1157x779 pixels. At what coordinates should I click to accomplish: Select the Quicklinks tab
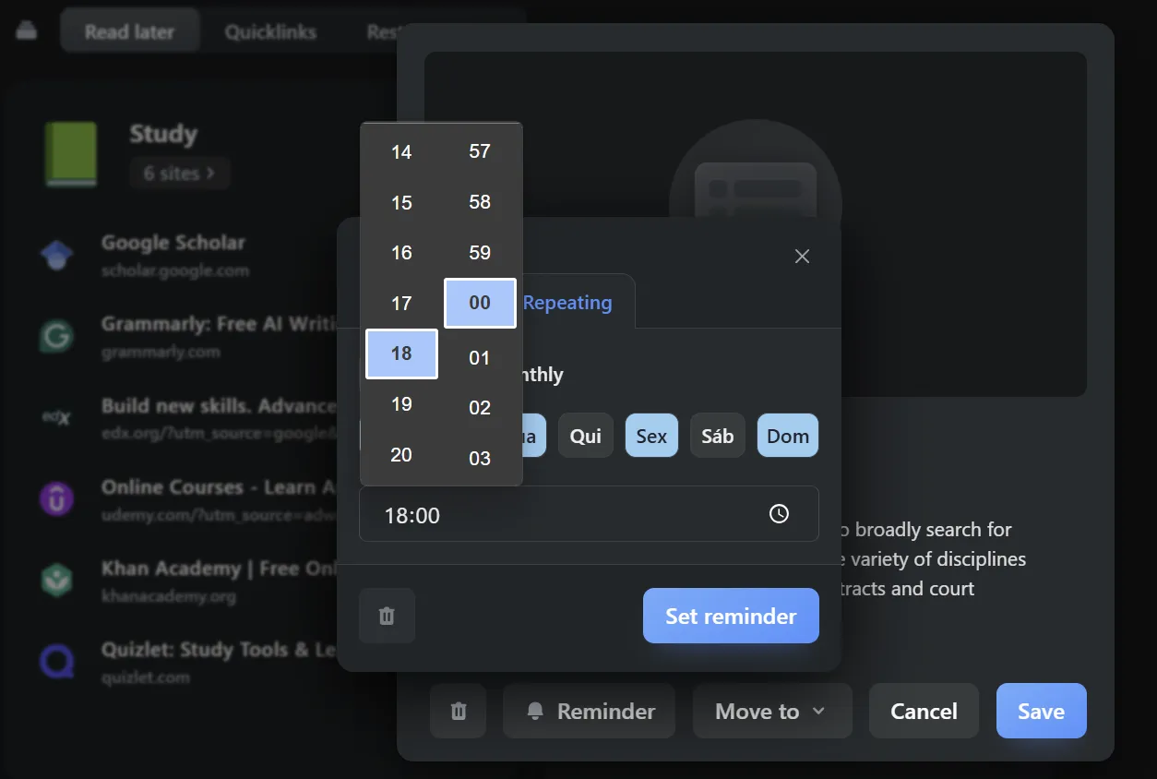pos(271,31)
